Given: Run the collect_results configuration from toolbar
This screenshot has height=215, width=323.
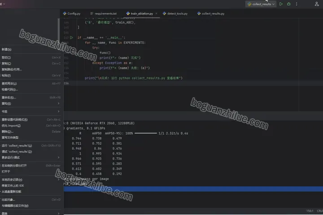Looking at the screenshot, I should [x=281, y=4].
